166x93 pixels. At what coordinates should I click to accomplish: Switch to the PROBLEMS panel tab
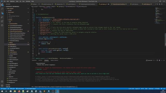pyautogui.click(x=34, y=60)
